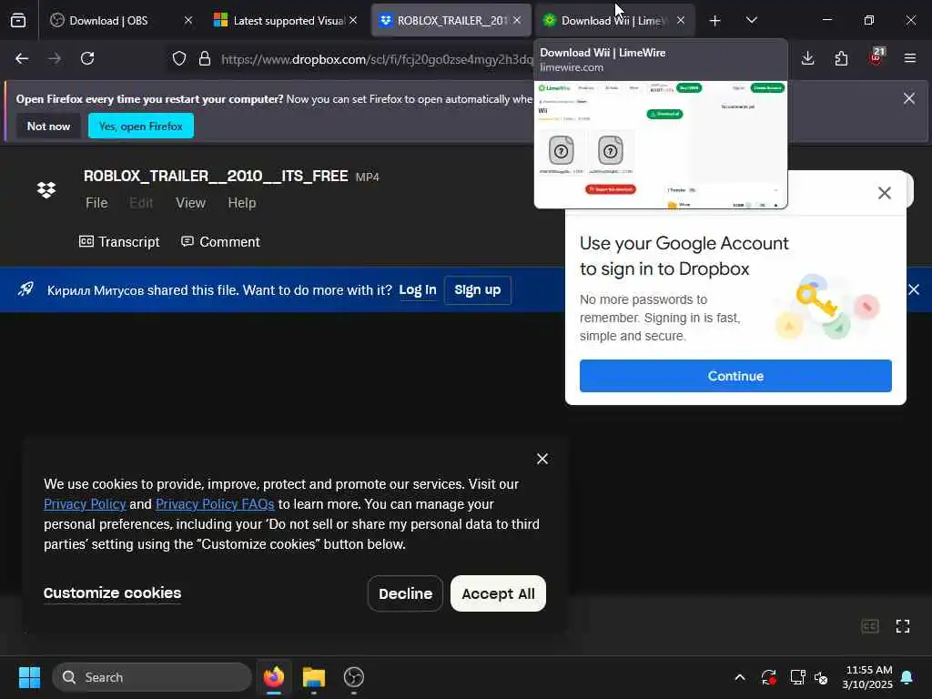The image size is (932, 699).
Task: Open File Explorer from taskbar
Action: [x=314, y=677]
